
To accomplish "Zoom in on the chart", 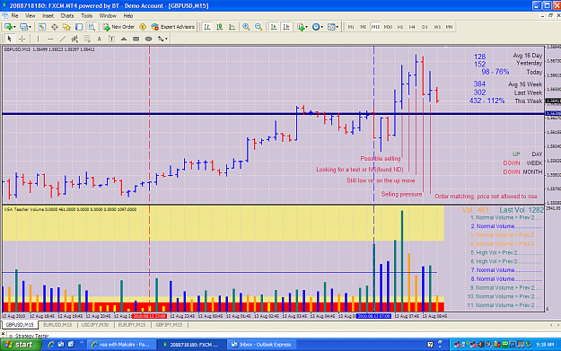I will tap(246, 27).
